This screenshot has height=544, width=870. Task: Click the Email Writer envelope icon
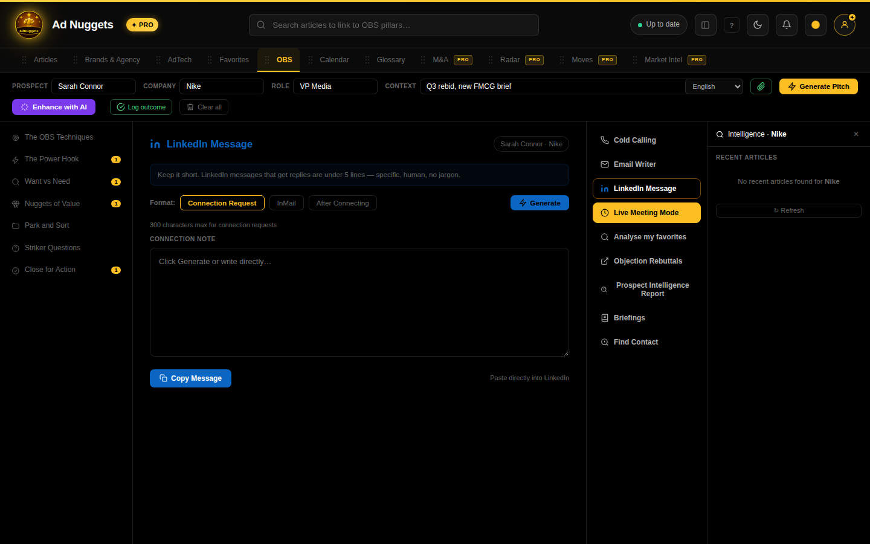(605, 164)
